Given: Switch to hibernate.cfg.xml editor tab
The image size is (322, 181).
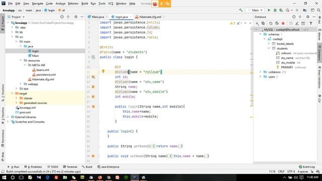Looking at the screenshot, I should point(150,17).
